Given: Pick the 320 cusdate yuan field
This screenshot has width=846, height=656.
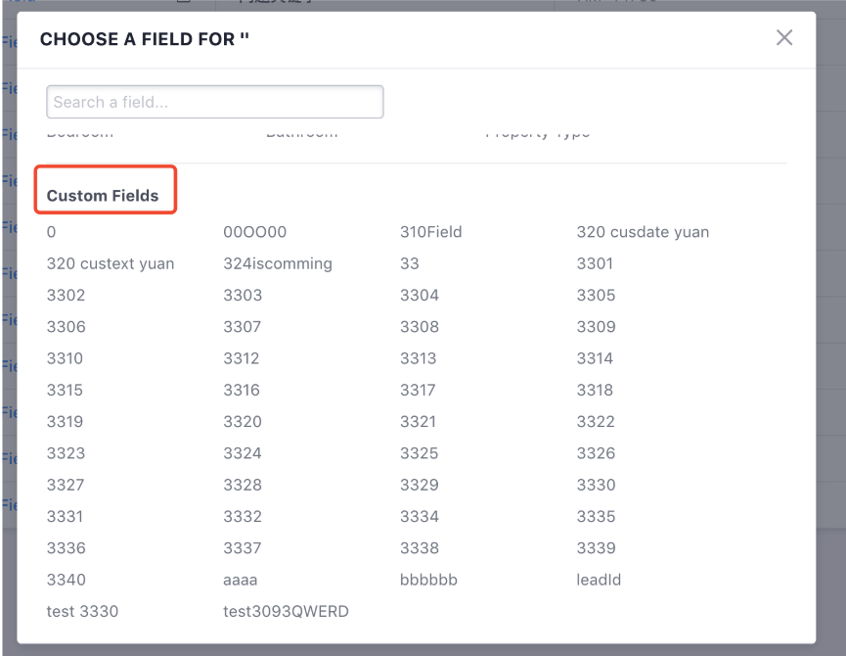Looking at the screenshot, I should [x=643, y=232].
